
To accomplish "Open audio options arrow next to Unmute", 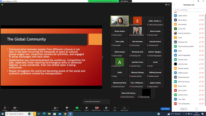I will click(8, 108).
